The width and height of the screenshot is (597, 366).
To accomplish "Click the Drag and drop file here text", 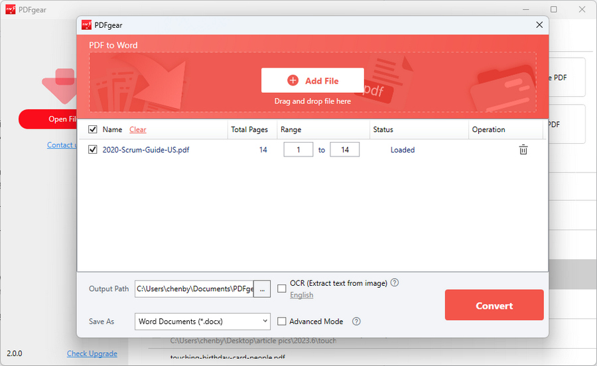I will click(x=312, y=101).
